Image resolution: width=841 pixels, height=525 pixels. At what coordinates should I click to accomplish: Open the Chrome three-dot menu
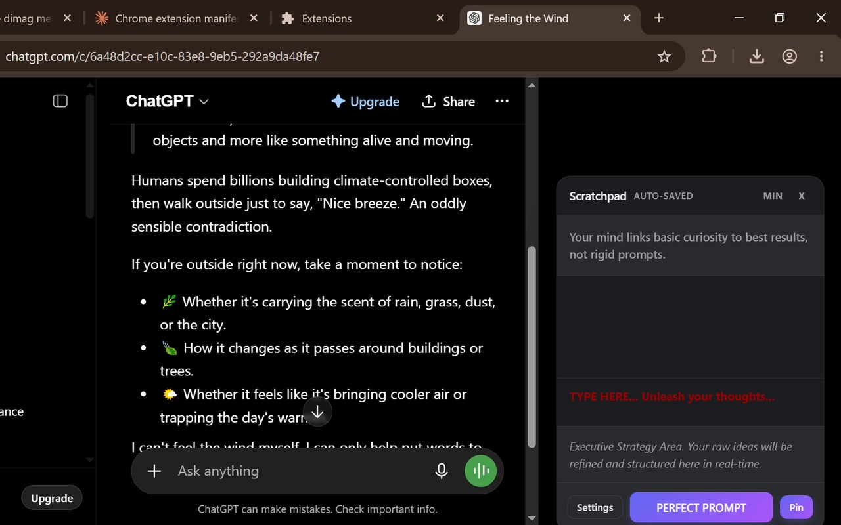(821, 56)
